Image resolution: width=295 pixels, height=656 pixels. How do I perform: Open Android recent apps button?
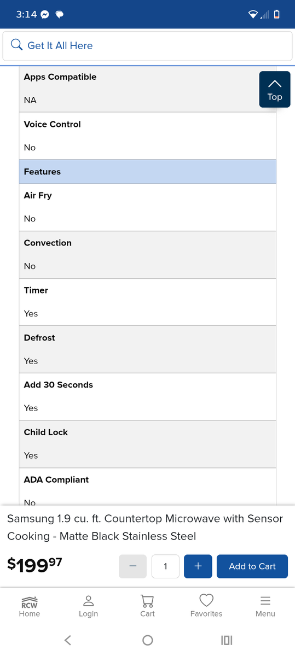[x=227, y=640]
